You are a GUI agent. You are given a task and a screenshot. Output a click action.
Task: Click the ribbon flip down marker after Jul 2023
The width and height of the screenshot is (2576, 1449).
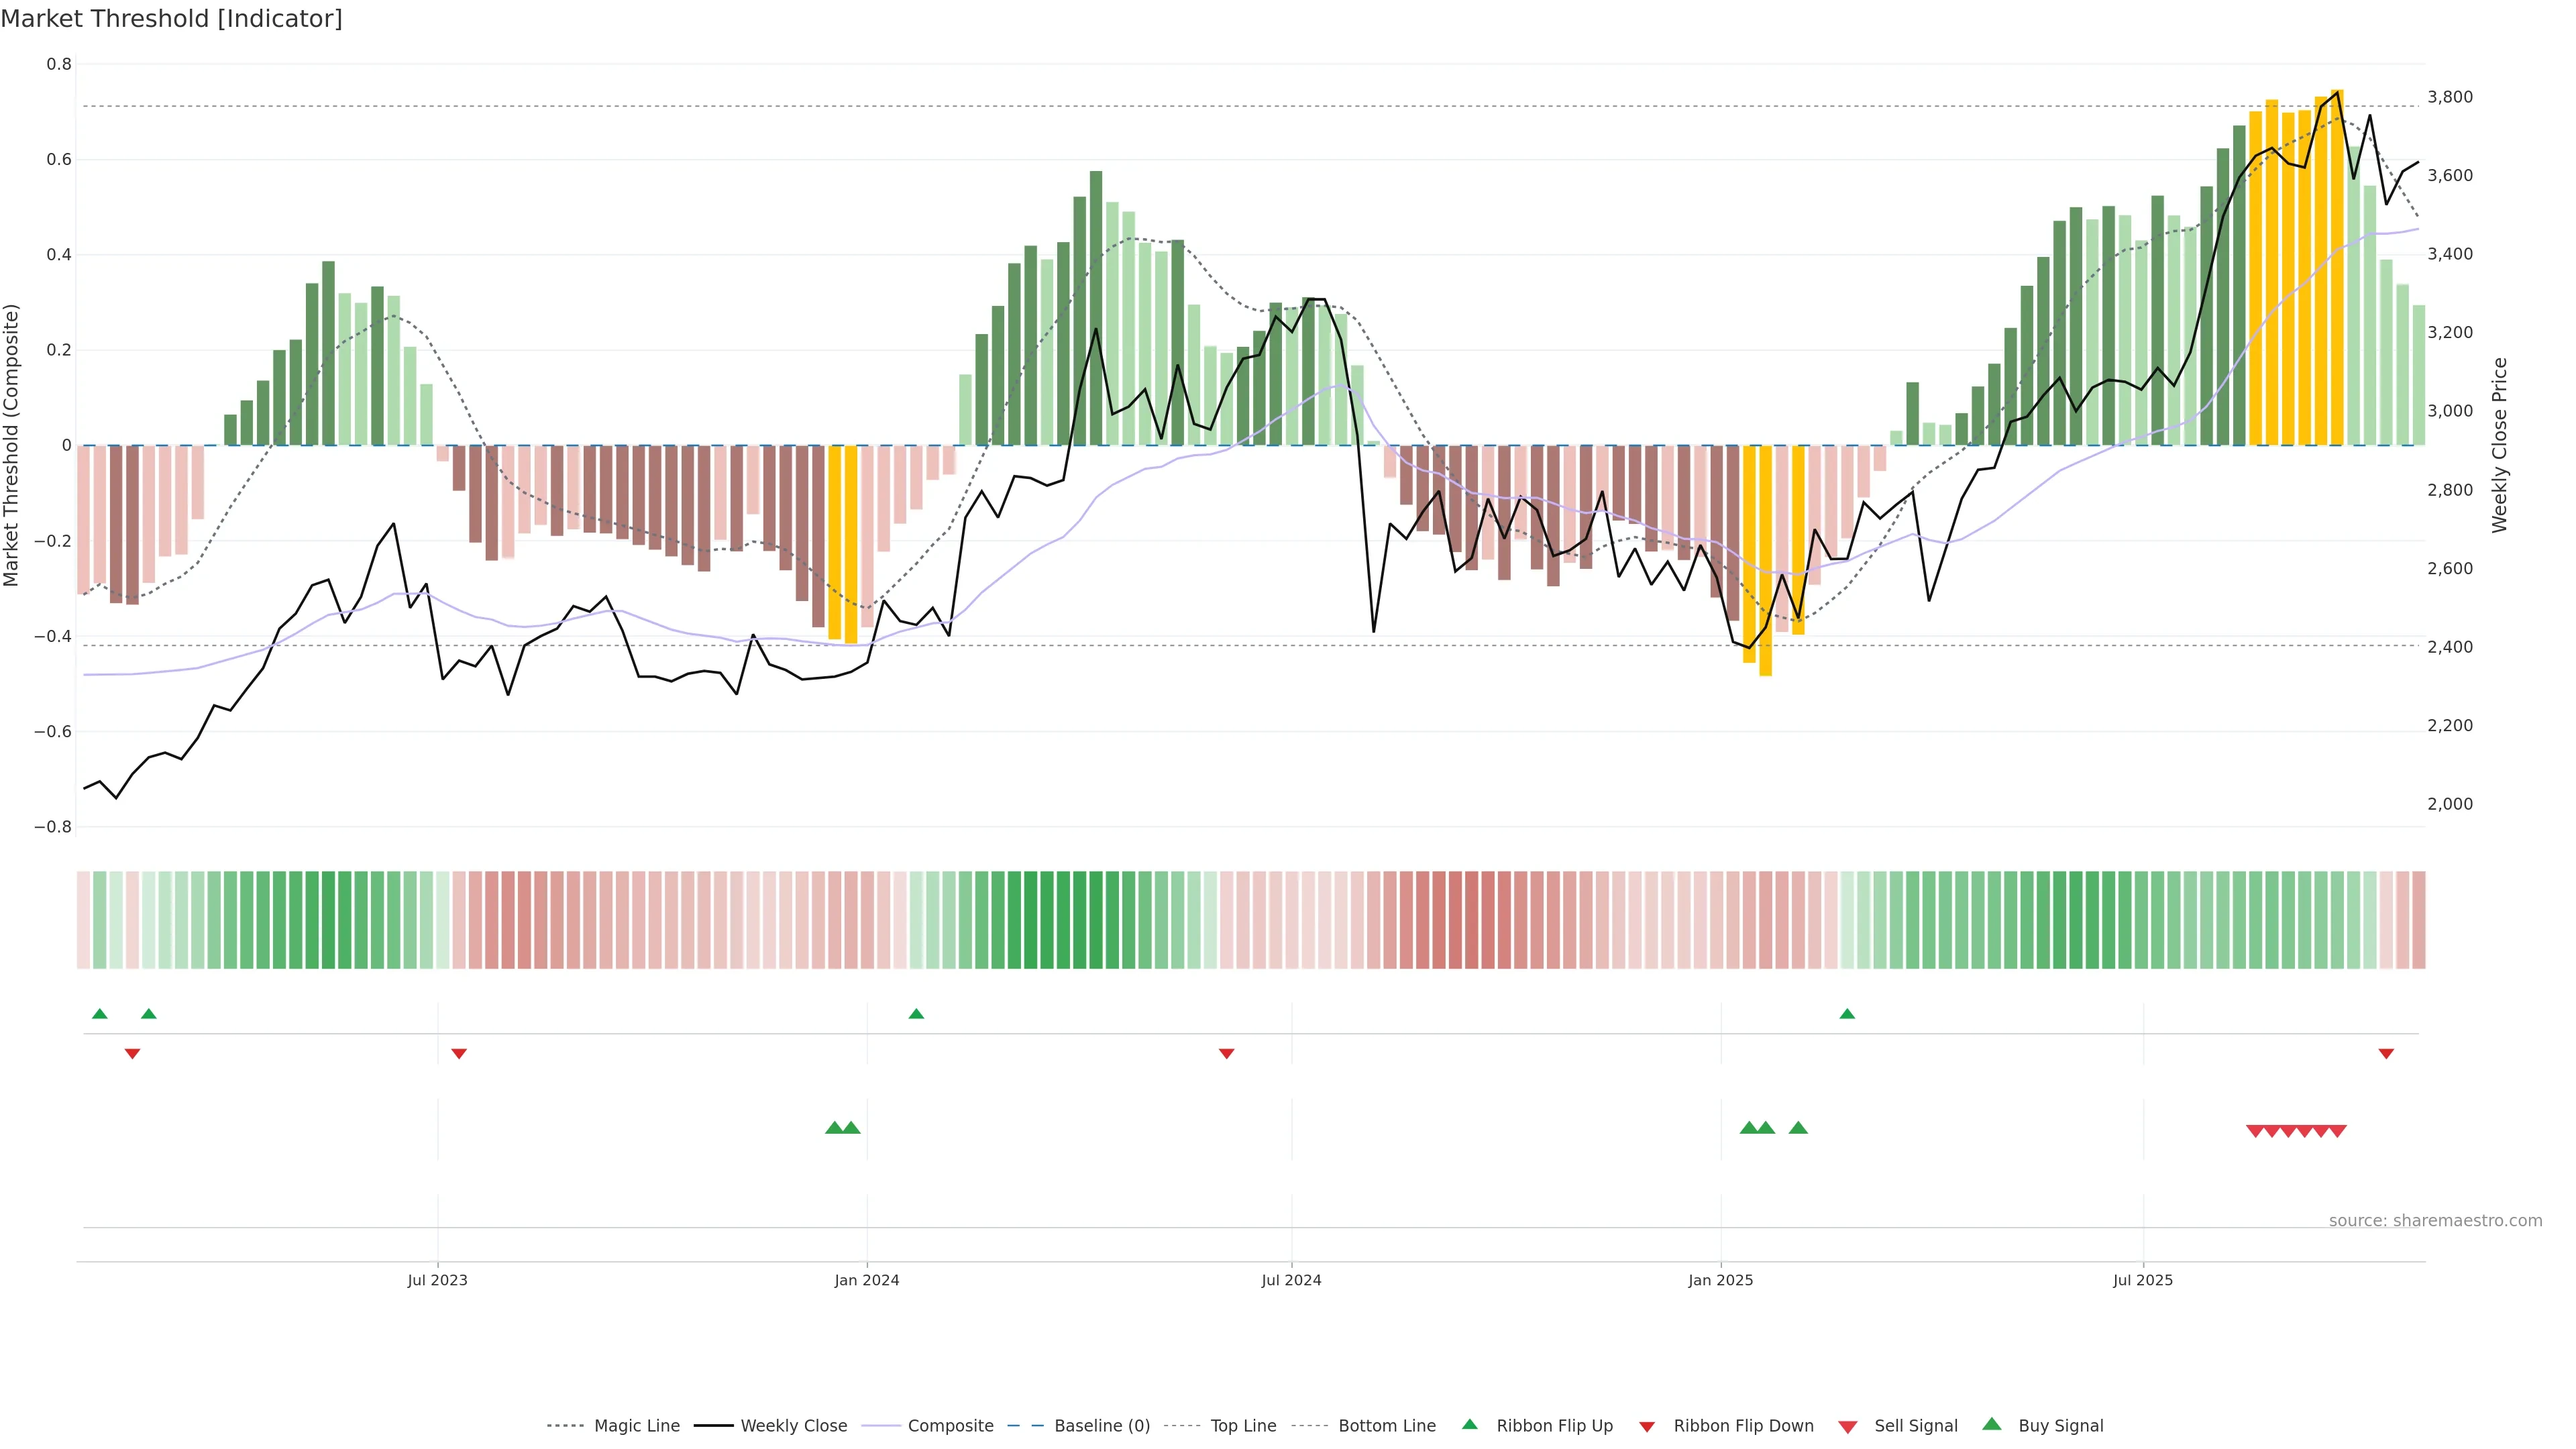click(459, 1053)
